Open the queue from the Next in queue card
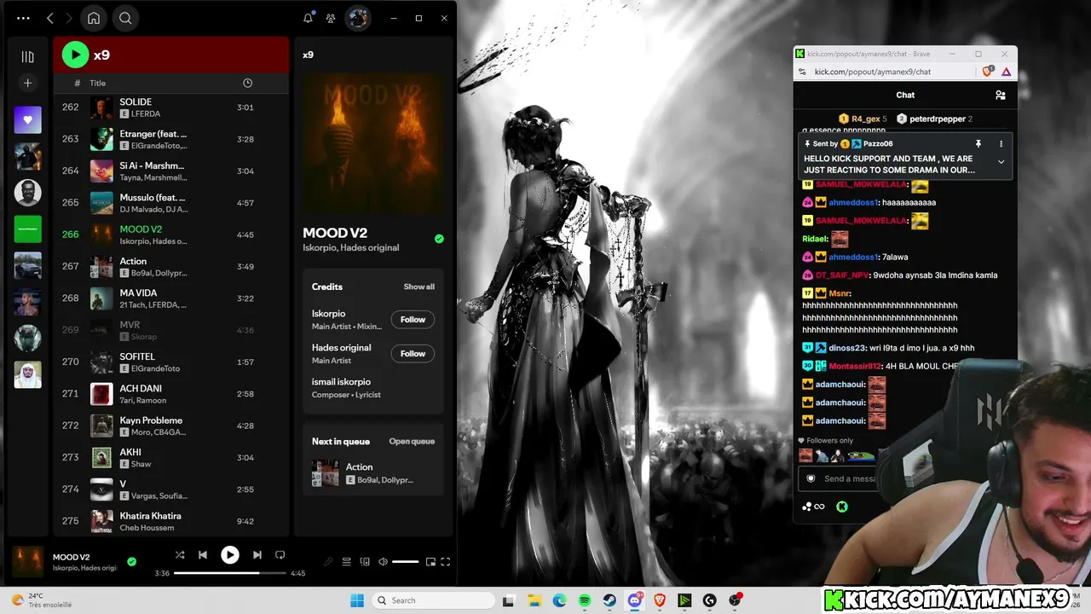Screen dimensions: 1091x614 412,441
